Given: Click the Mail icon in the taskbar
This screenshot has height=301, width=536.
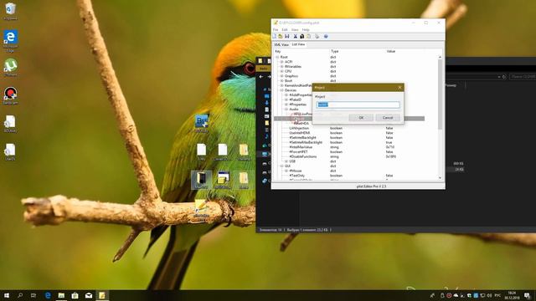Looking at the screenshot, I should click(x=89, y=295).
